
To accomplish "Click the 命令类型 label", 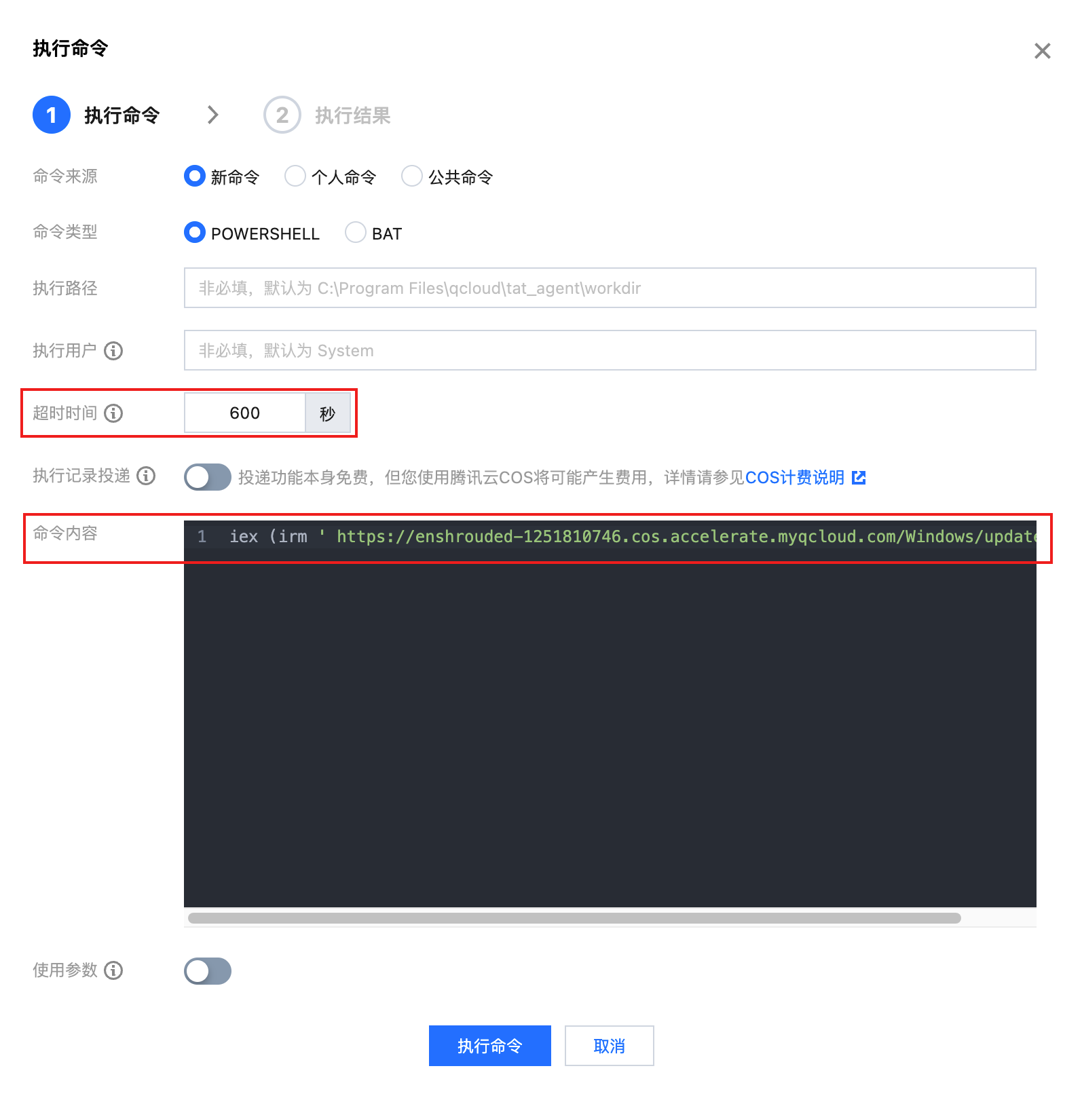I will click(65, 232).
